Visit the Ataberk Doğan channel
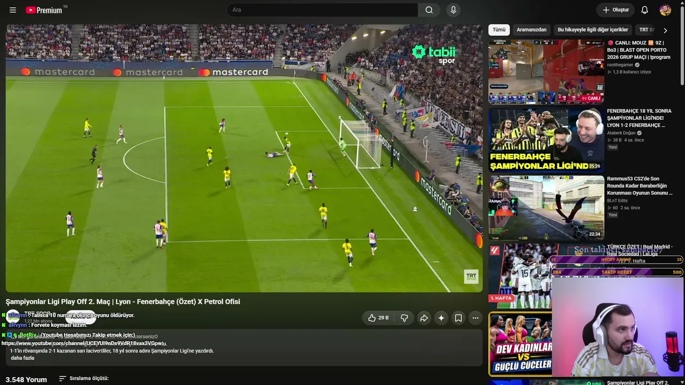The image size is (685, 385). coord(621,133)
